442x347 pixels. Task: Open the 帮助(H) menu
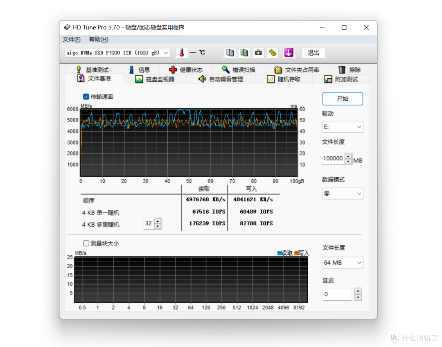click(99, 39)
